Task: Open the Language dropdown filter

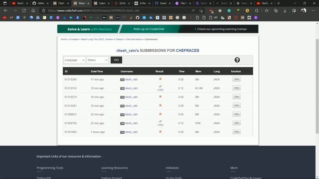Action: tap(74, 60)
